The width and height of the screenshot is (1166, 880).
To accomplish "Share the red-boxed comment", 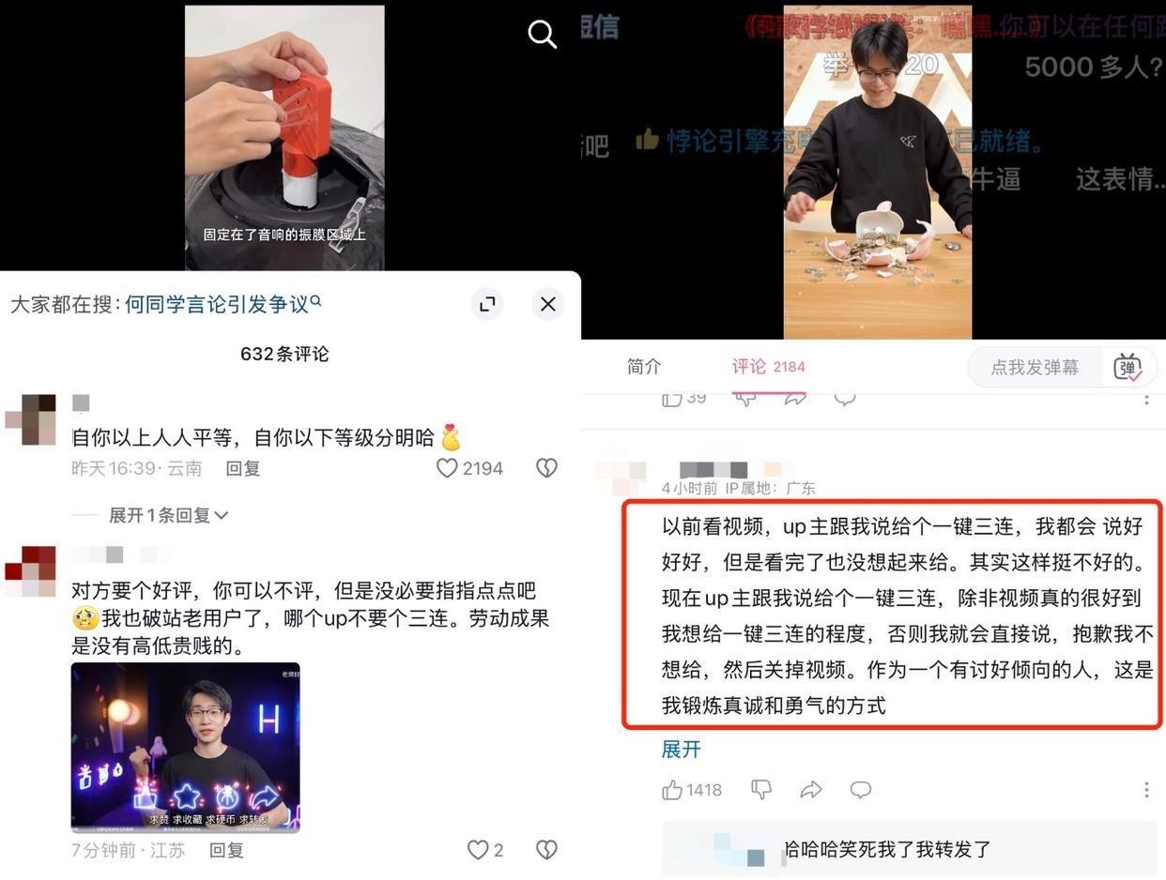I will 811,790.
